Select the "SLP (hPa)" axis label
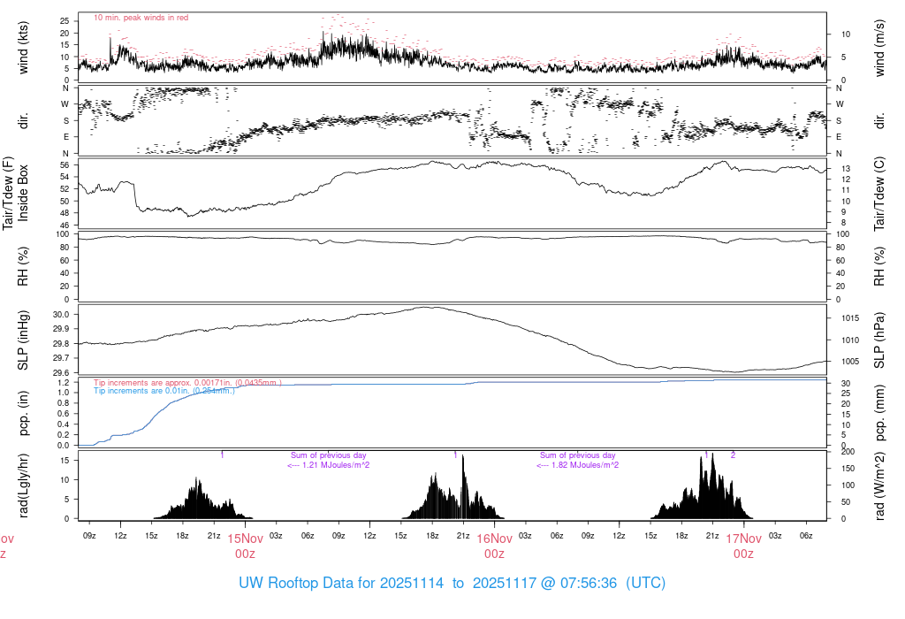This screenshot has height=619, width=905. pyautogui.click(x=879, y=340)
